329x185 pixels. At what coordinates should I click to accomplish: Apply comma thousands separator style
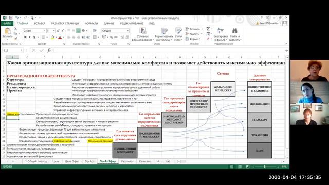[116, 37]
